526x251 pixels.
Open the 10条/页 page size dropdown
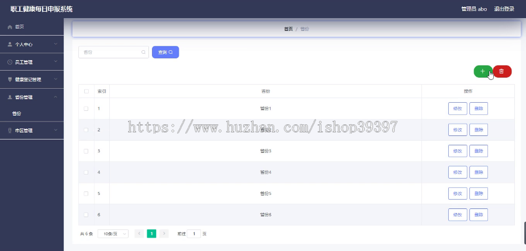tap(113, 234)
